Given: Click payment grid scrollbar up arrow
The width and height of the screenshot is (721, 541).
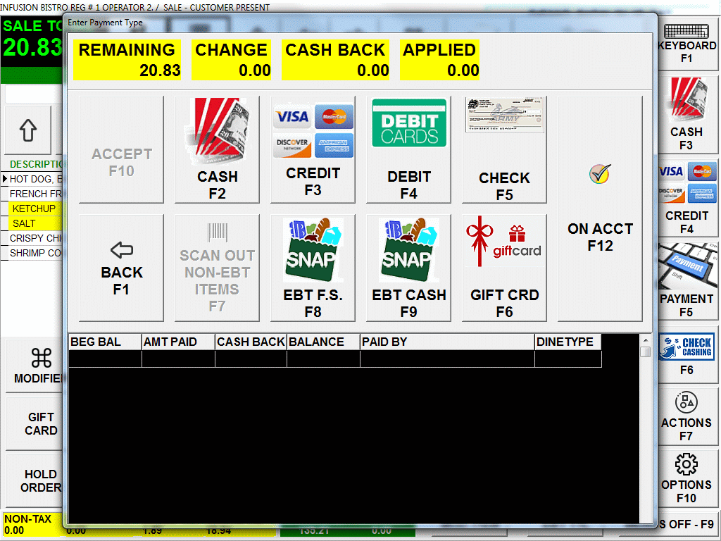Looking at the screenshot, I should [645, 340].
